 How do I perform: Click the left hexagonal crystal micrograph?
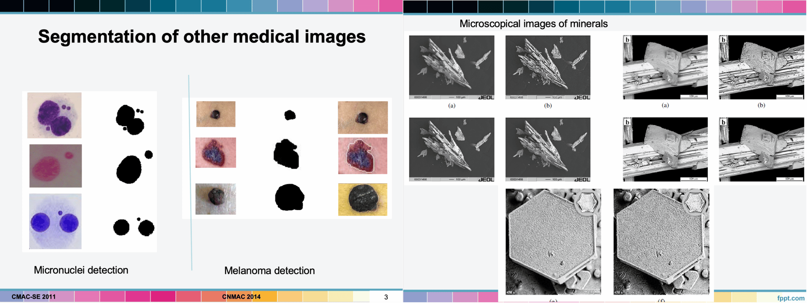[553, 241]
